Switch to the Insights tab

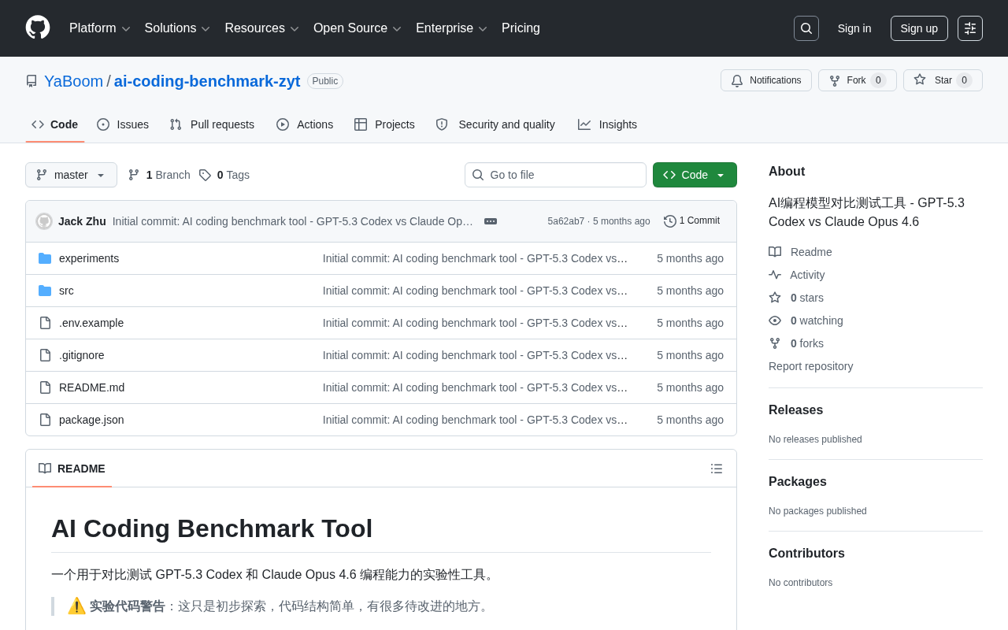[607, 124]
